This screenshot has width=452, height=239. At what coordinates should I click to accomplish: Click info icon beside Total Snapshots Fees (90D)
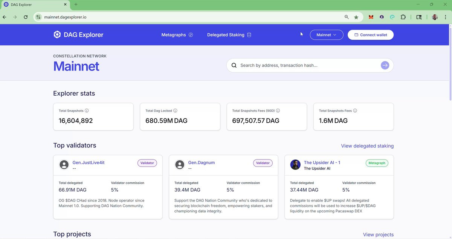[278, 111]
